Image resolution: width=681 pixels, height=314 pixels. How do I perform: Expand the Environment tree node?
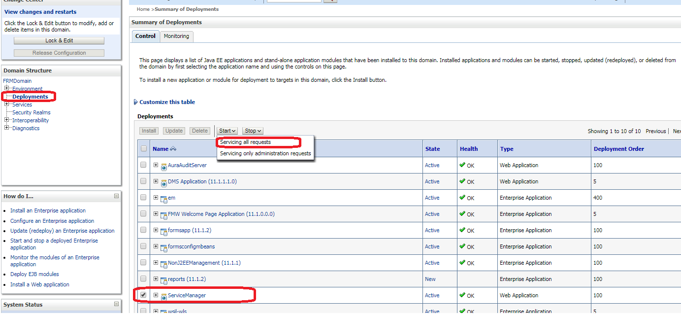[x=7, y=88]
